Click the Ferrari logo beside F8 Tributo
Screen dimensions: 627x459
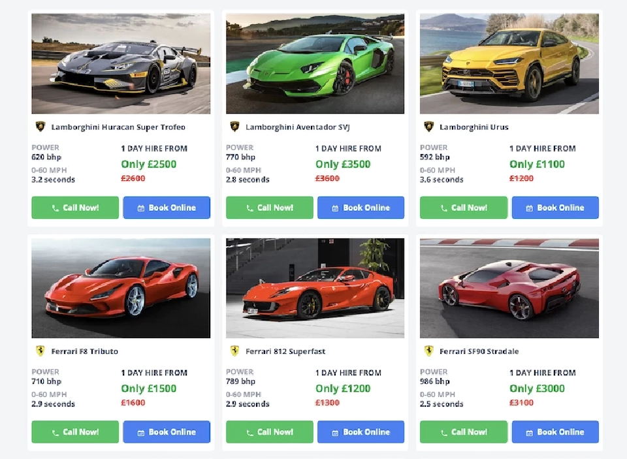(x=40, y=351)
